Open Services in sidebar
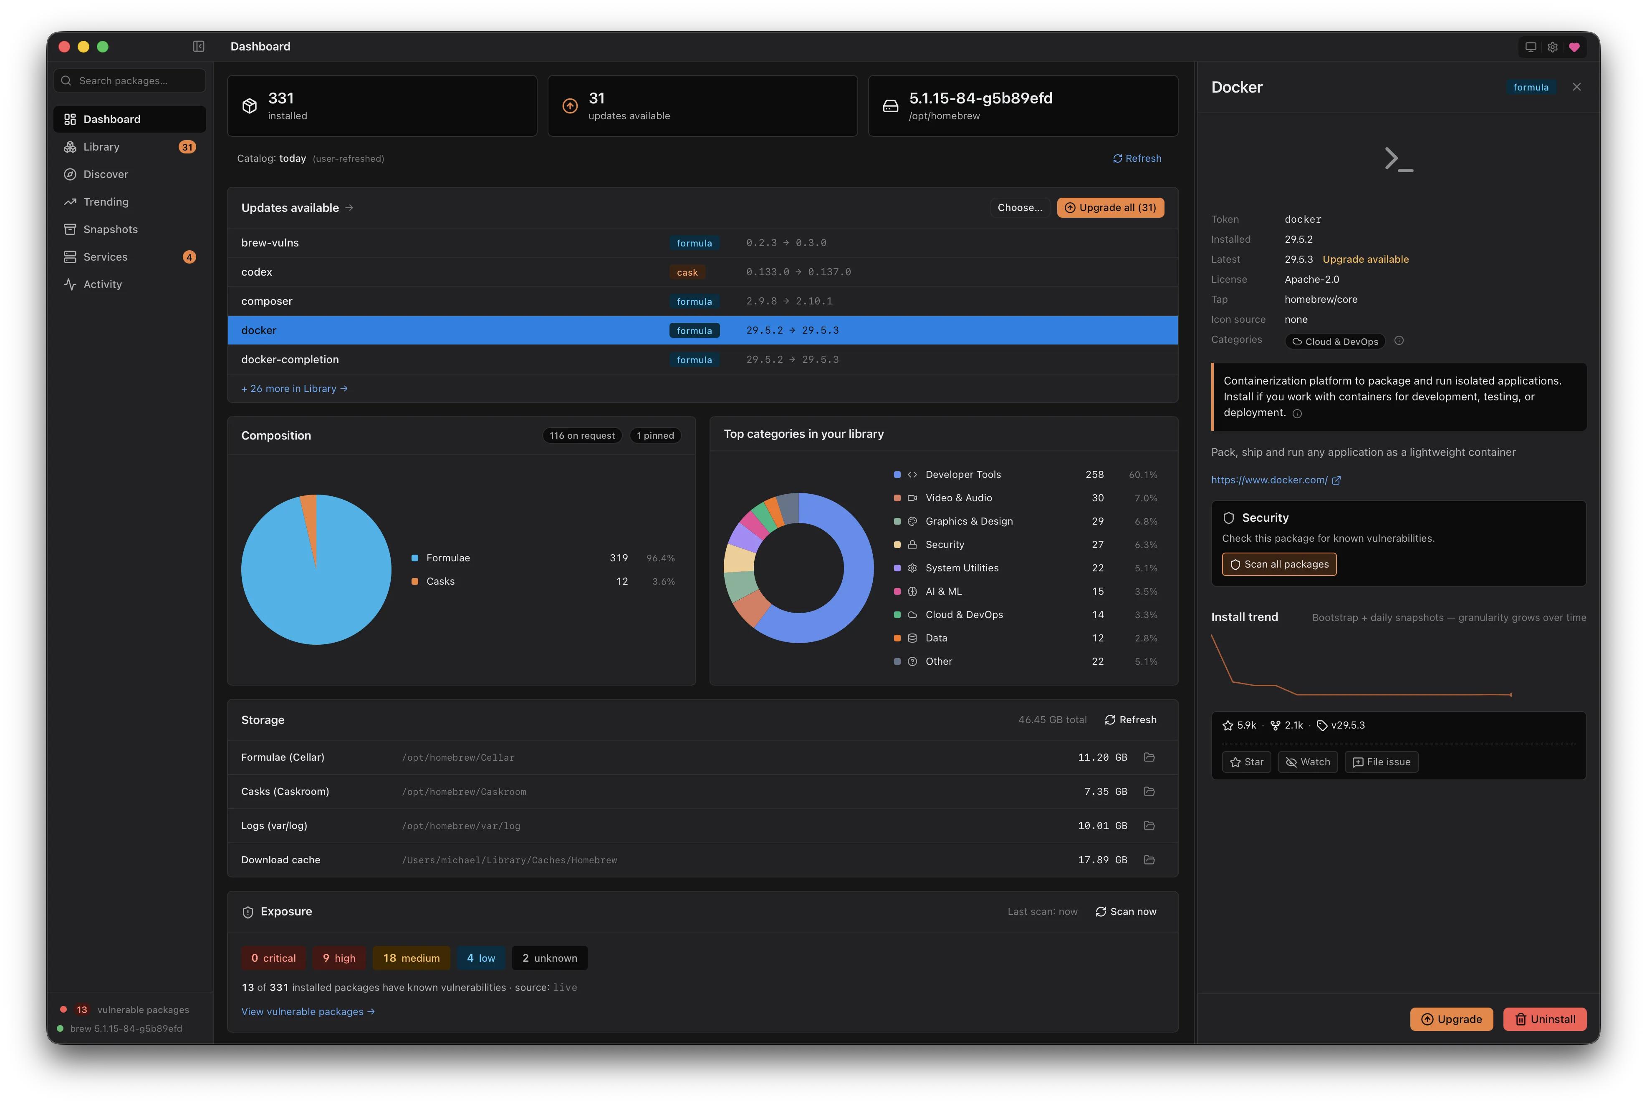 130,257
